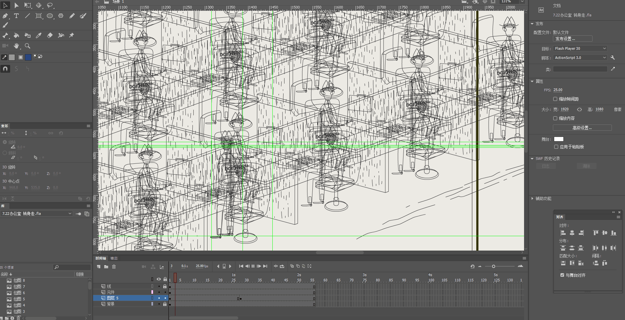Select the 位图 8 library item
Image resolution: width=625 pixels, height=320 pixels.
click(x=19, y=280)
